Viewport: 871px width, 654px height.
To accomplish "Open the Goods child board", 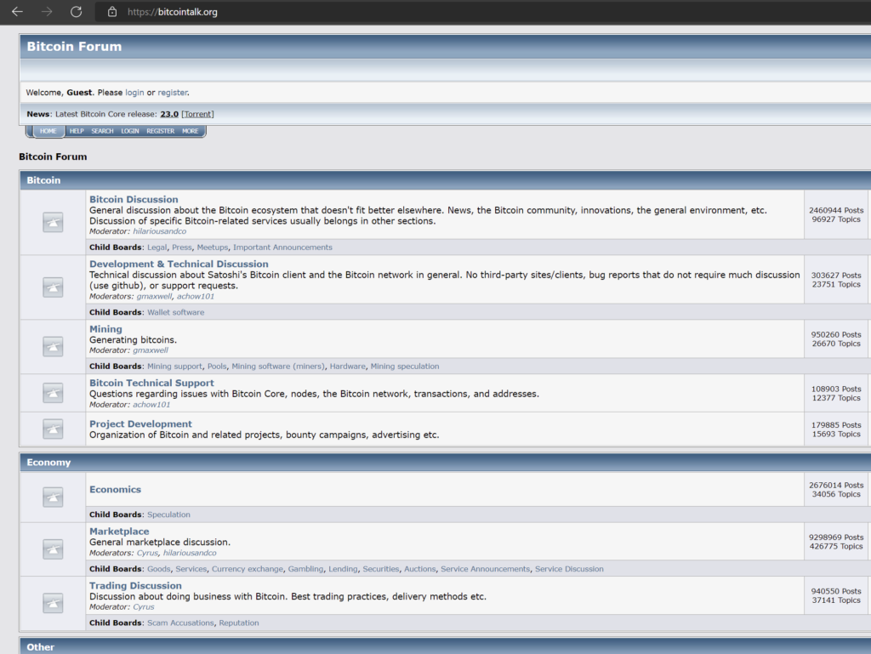I will [159, 569].
